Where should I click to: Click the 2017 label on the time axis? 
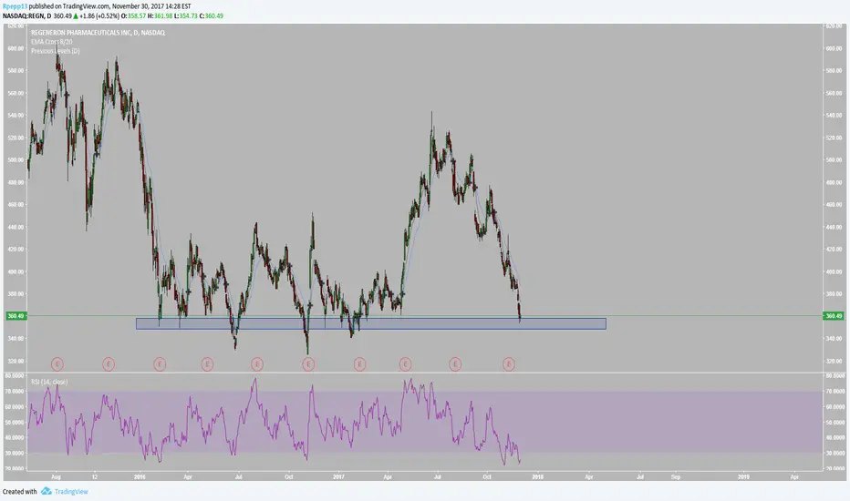[x=338, y=477]
